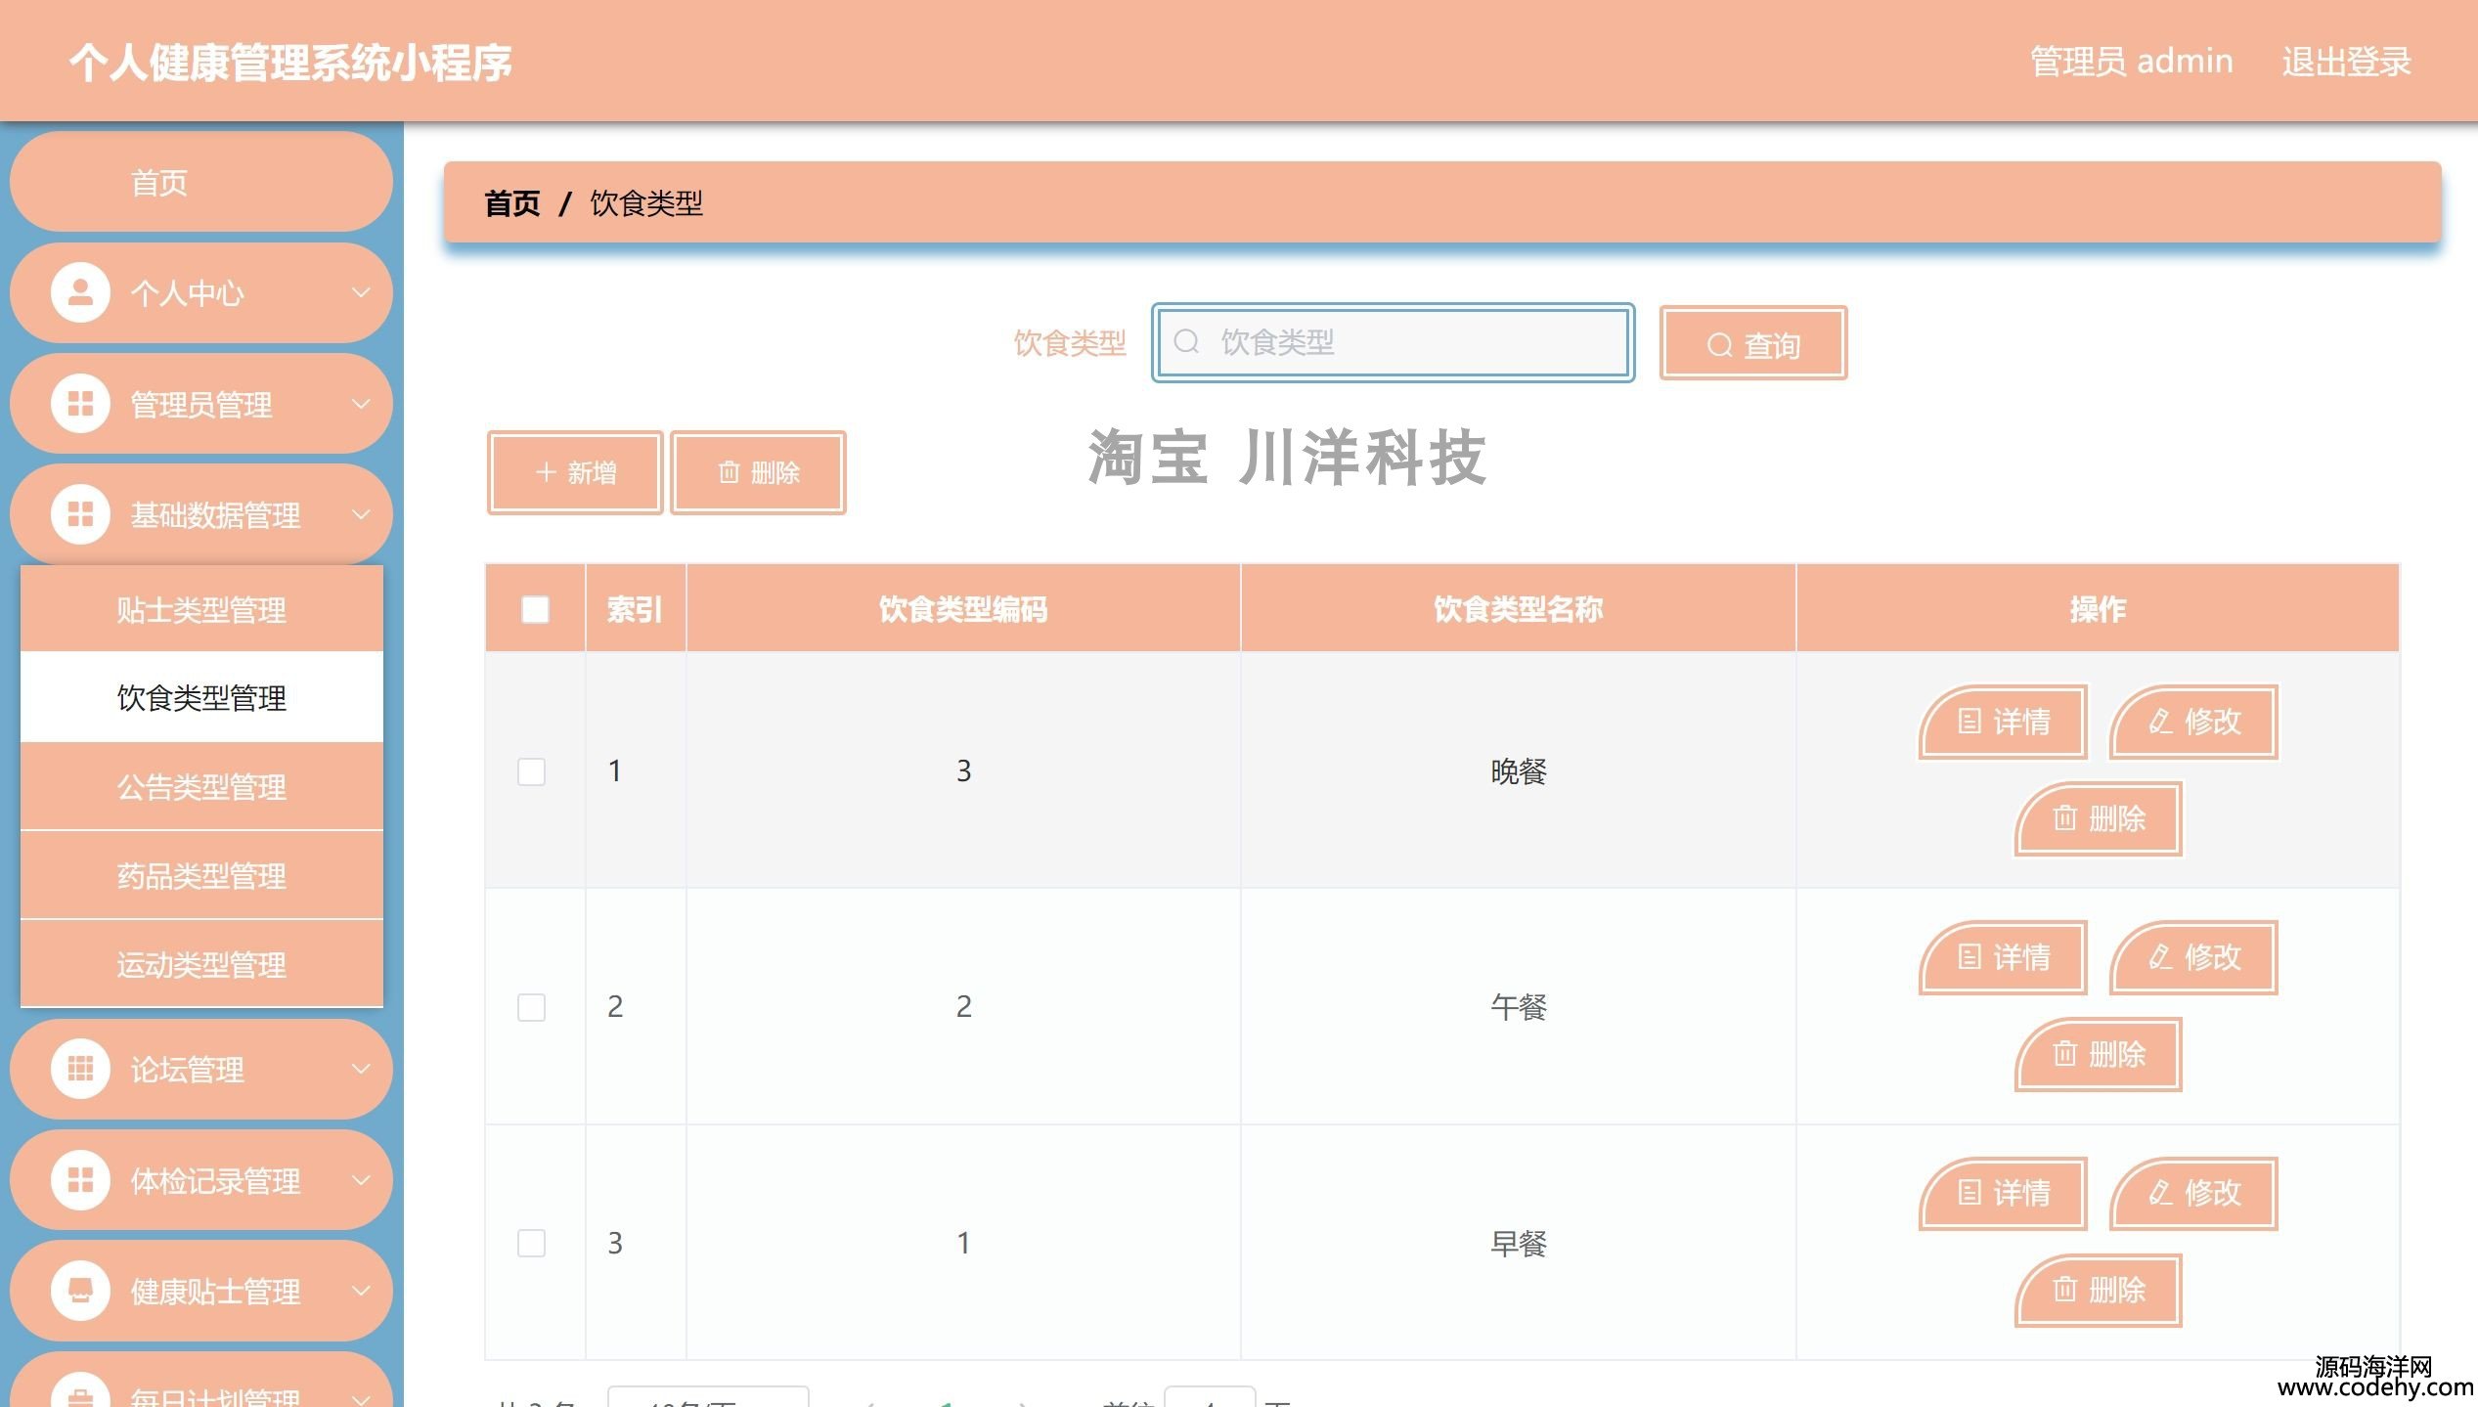Click 饮食类型名称 column header
The height and width of the screenshot is (1407, 2478).
tap(1518, 609)
